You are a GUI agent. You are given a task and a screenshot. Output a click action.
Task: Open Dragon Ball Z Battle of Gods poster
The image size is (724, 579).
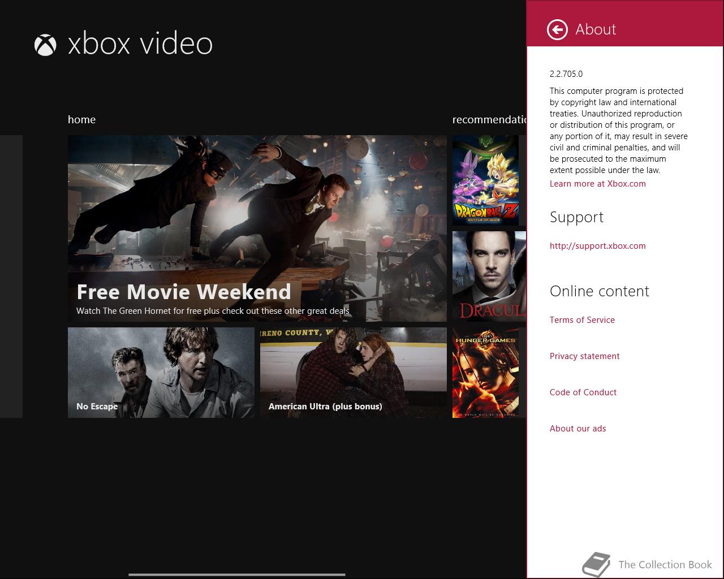(485, 180)
